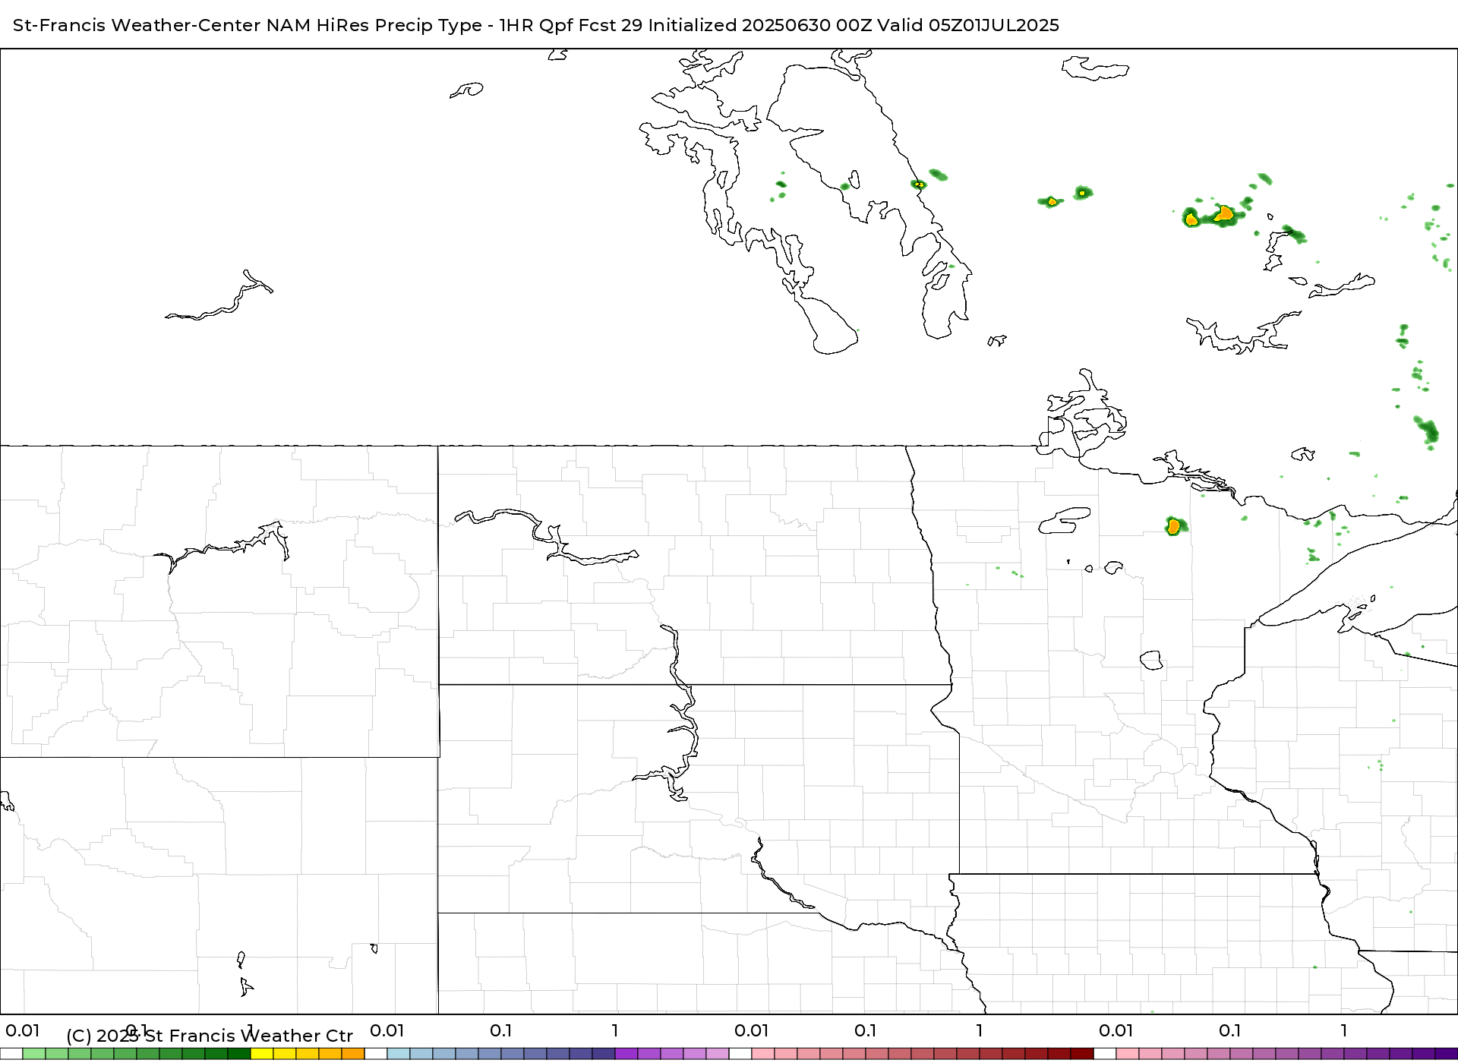Click the 0.01 label above the green scale
1458x1063 pixels.
[23, 1030]
